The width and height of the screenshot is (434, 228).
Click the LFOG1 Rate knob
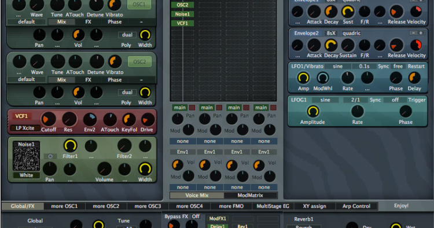click(x=358, y=112)
